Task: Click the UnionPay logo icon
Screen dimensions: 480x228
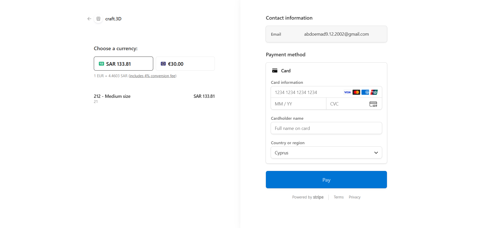Action: pyautogui.click(x=374, y=92)
